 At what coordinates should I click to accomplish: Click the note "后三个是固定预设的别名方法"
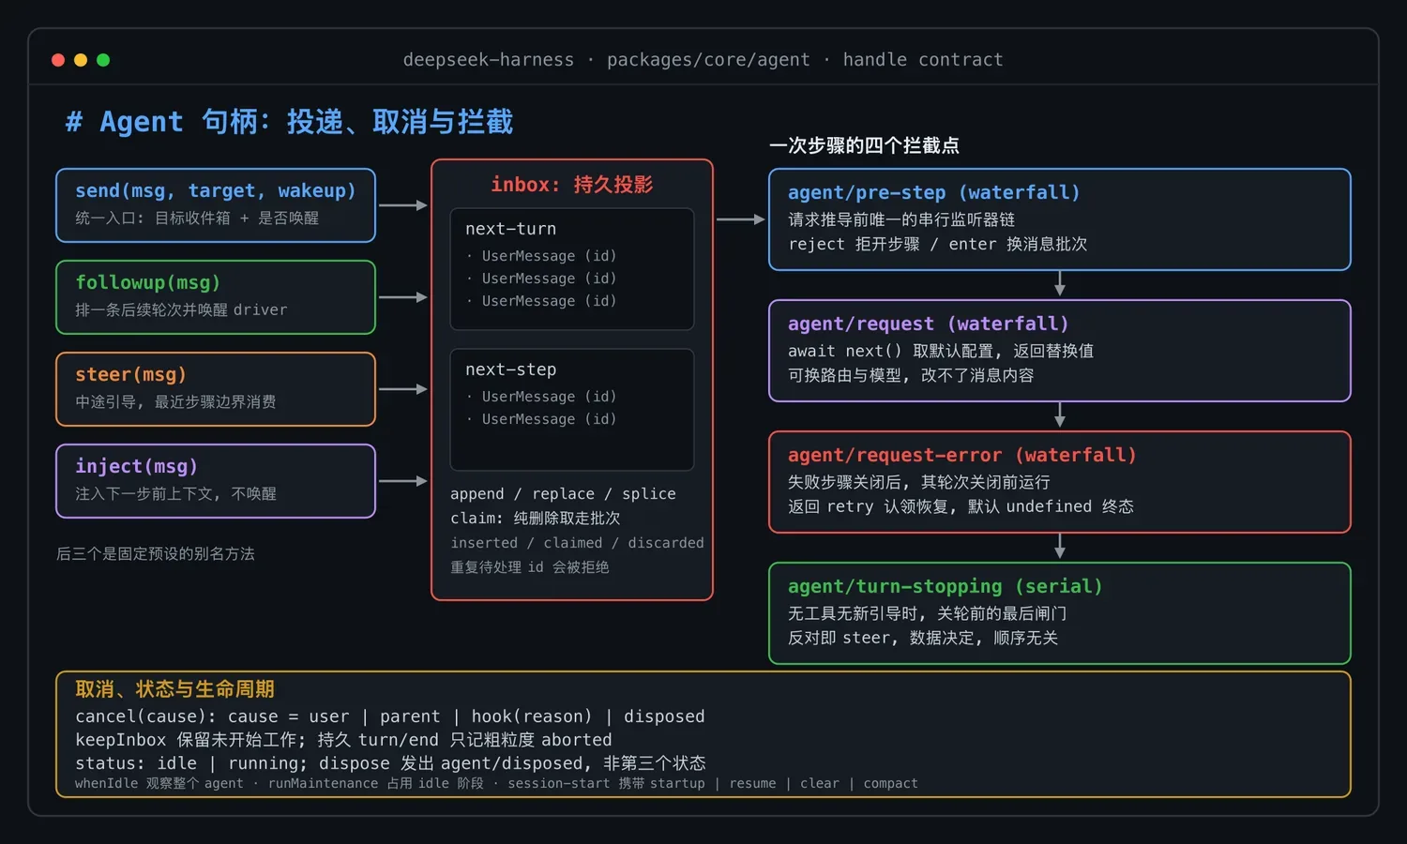tap(156, 554)
